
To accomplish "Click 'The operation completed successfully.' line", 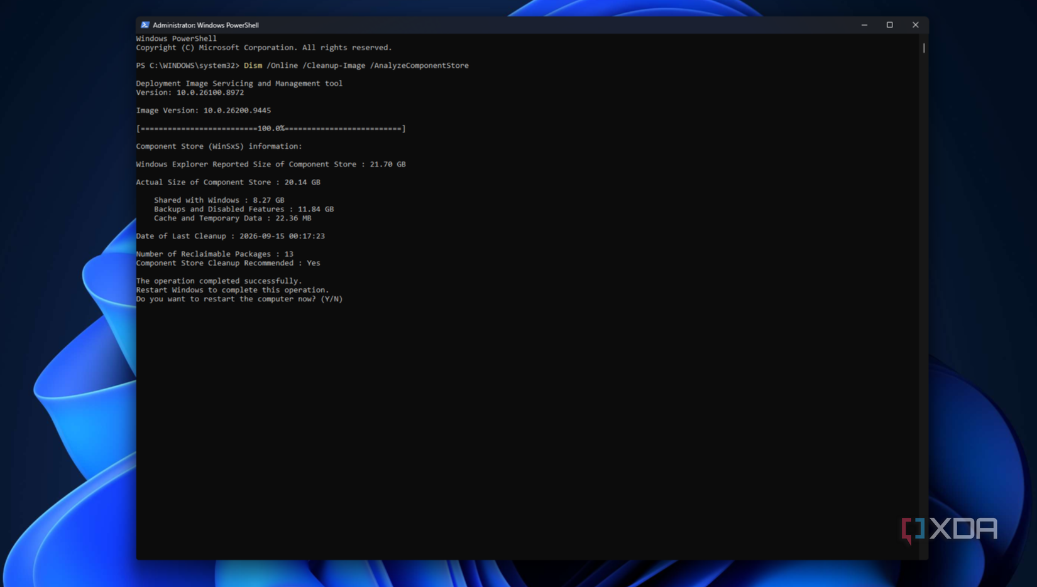I will (x=219, y=281).
